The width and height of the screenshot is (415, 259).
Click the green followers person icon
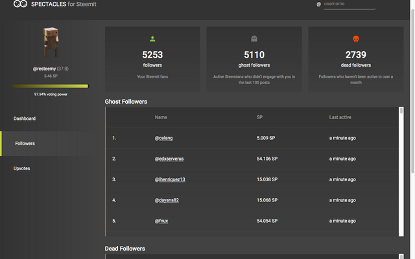152,39
